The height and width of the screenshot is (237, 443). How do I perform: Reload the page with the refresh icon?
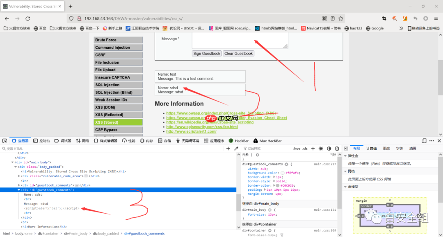pos(27,18)
